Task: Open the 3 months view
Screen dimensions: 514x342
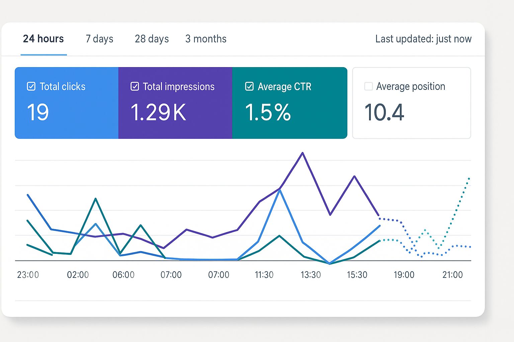Action: click(205, 39)
